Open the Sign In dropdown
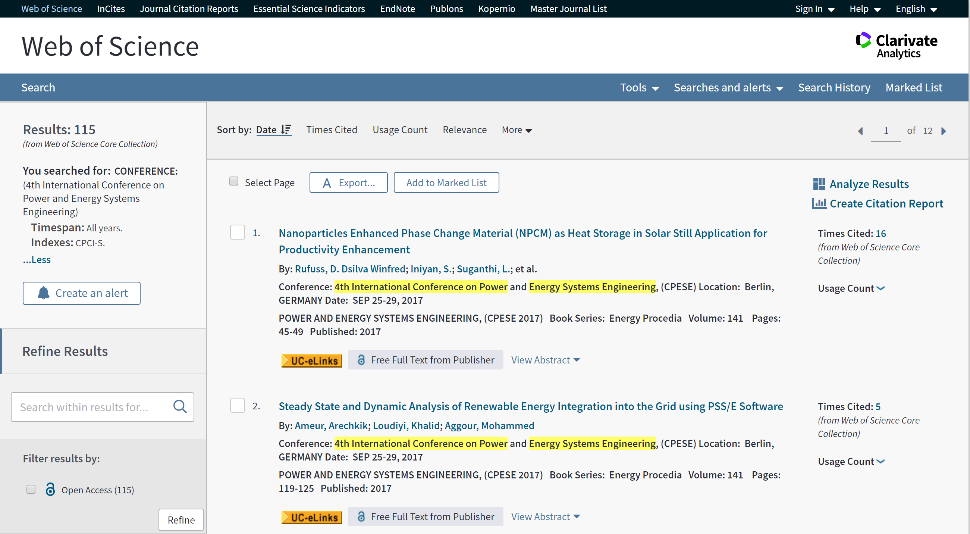 coord(814,9)
